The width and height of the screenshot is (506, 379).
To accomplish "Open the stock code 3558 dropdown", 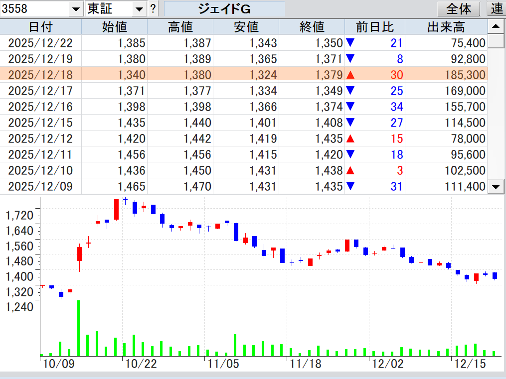I will (76, 9).
